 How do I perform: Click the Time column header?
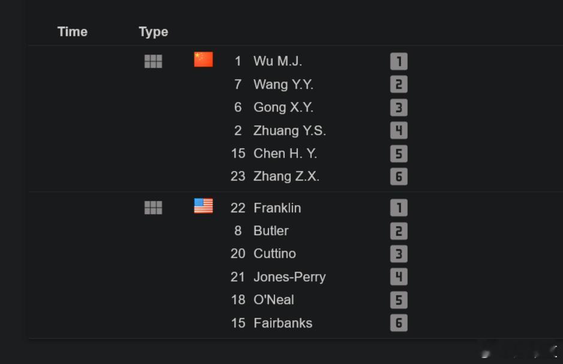[x=73, y=32]
